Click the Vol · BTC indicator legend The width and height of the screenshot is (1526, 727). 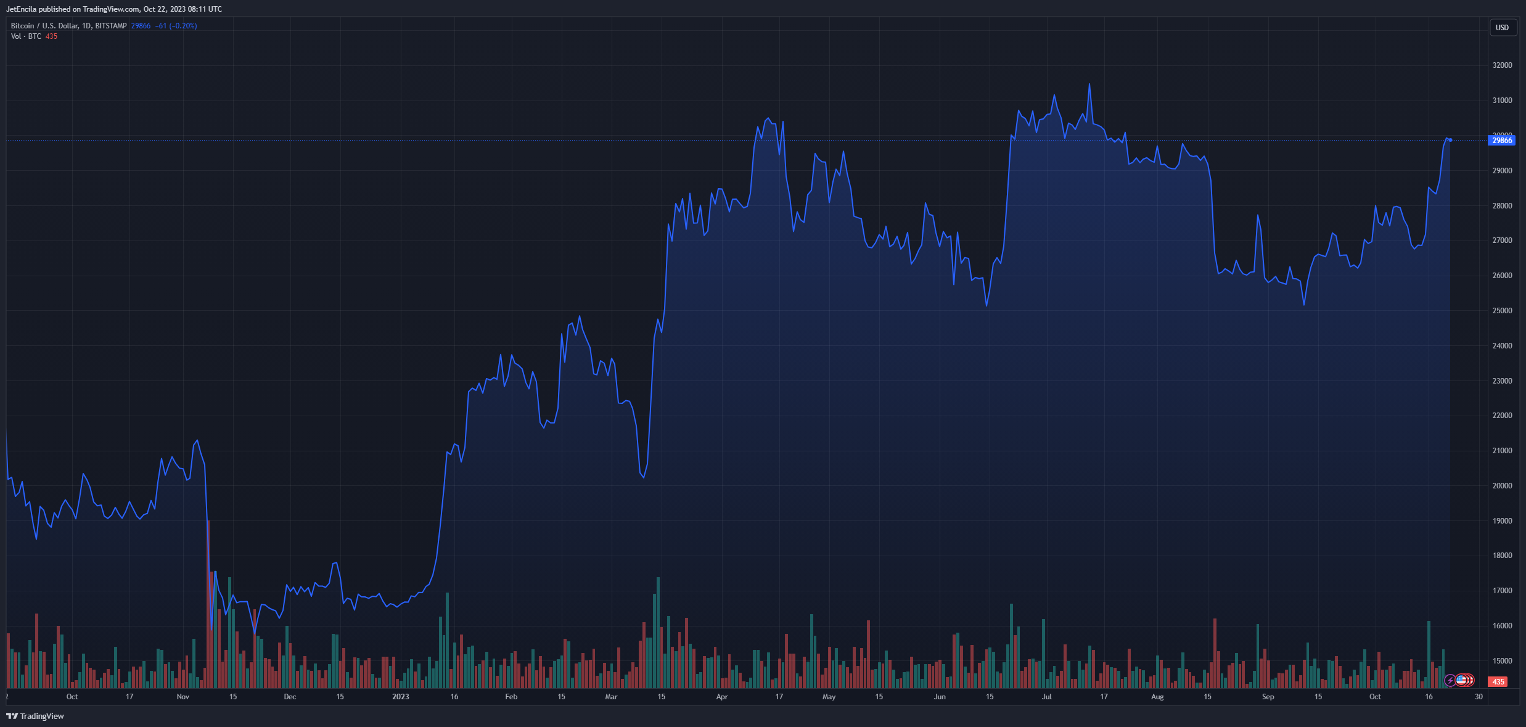point(26,36)
